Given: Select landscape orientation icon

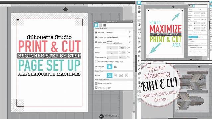Looking at the screenshot, I should click(115, 67).
